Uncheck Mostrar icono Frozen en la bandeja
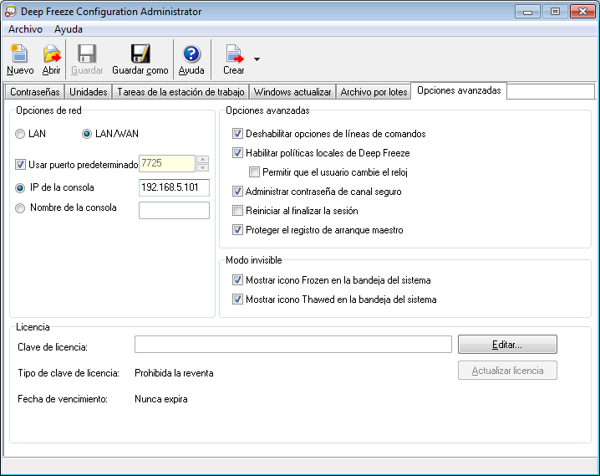 pyautogui.click(x=237, y=280)
